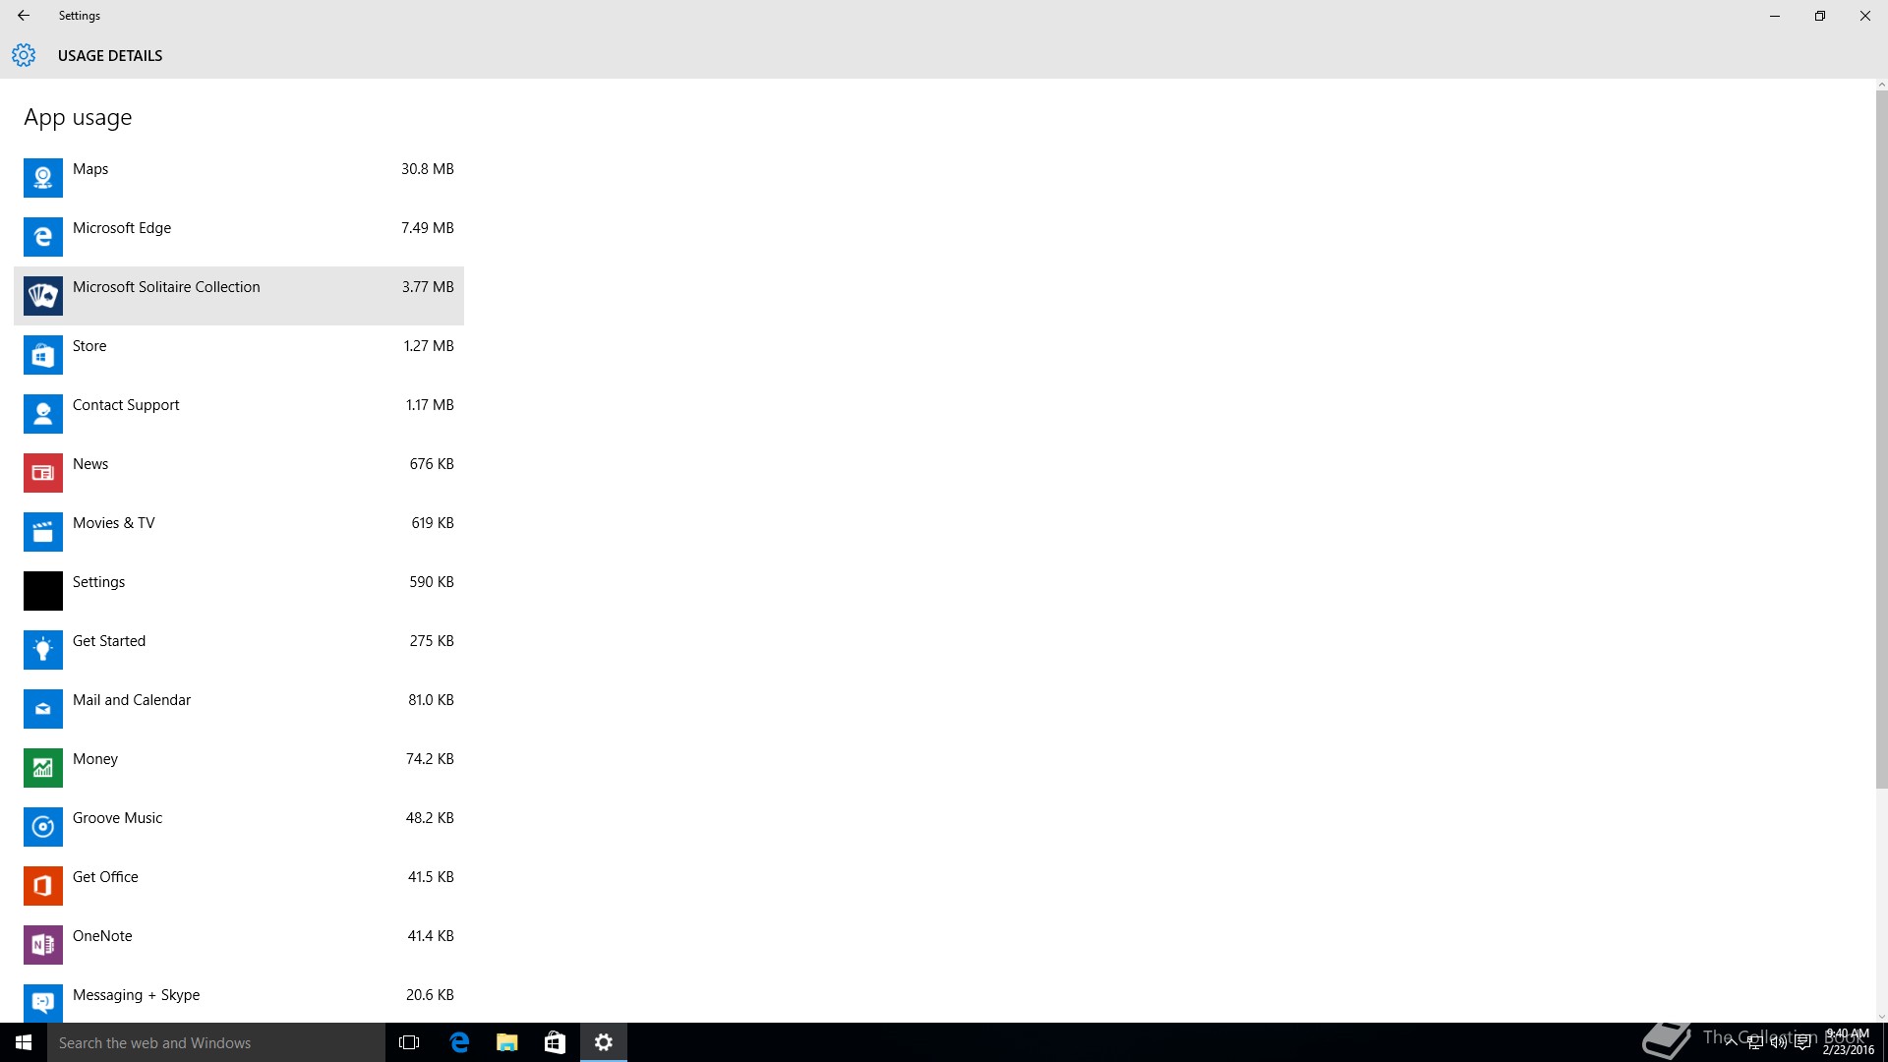Launch Microsoft Edge from the taskbar
Image resolution: width=1888 pixels, height=1062 pixels.
[458, 1042]
